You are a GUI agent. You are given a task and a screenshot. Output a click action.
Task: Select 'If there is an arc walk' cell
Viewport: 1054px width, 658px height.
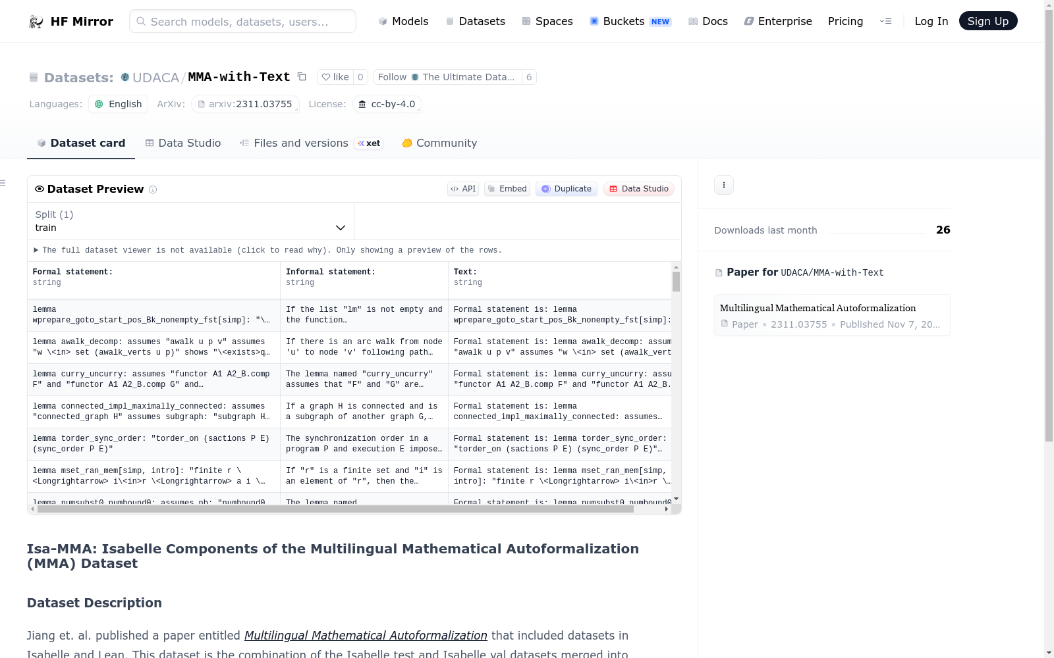[x=364, y=347]
